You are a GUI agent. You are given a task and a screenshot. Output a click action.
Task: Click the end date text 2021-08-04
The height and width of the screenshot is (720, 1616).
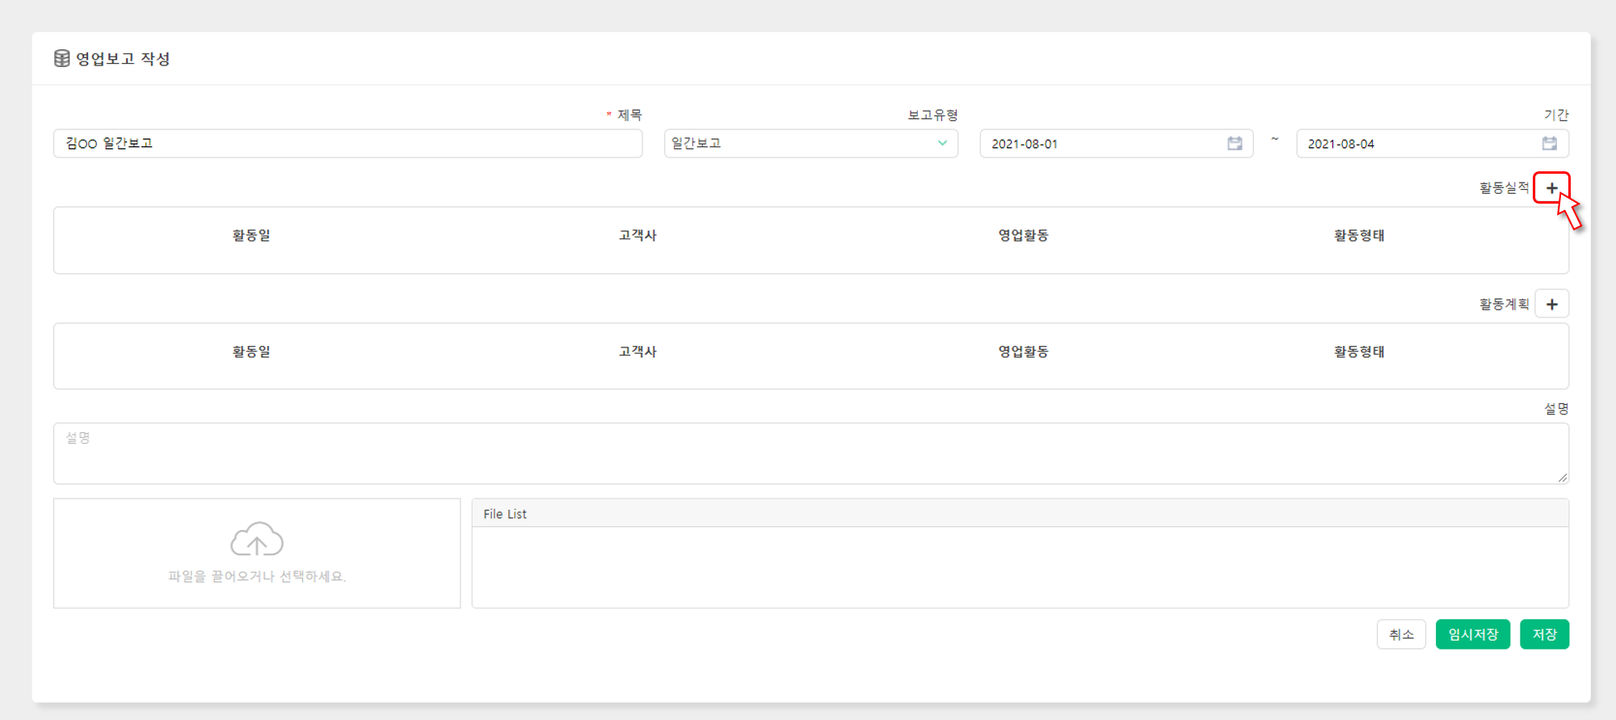pos(1341,144)
